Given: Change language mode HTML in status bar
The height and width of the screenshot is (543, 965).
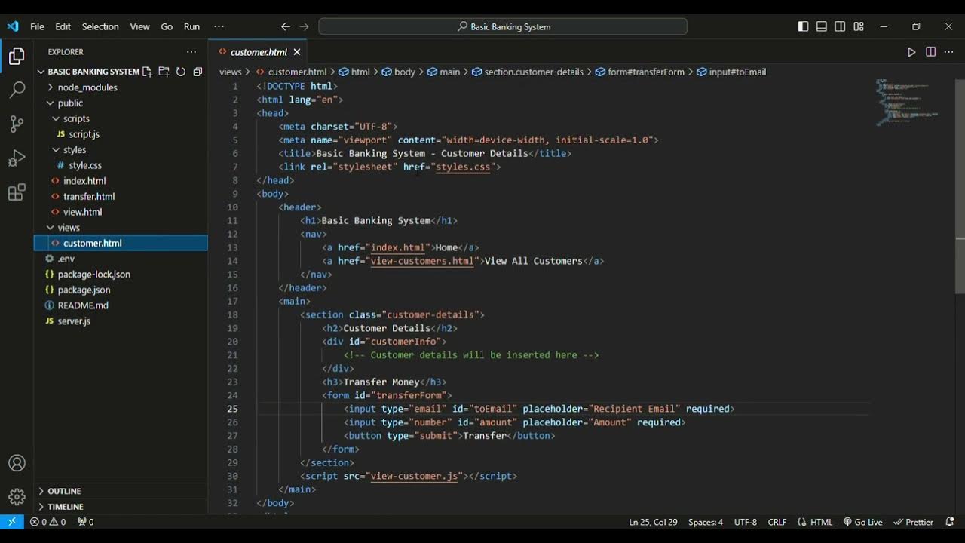Looking at the screenshot, I should (x=815, y=522).
